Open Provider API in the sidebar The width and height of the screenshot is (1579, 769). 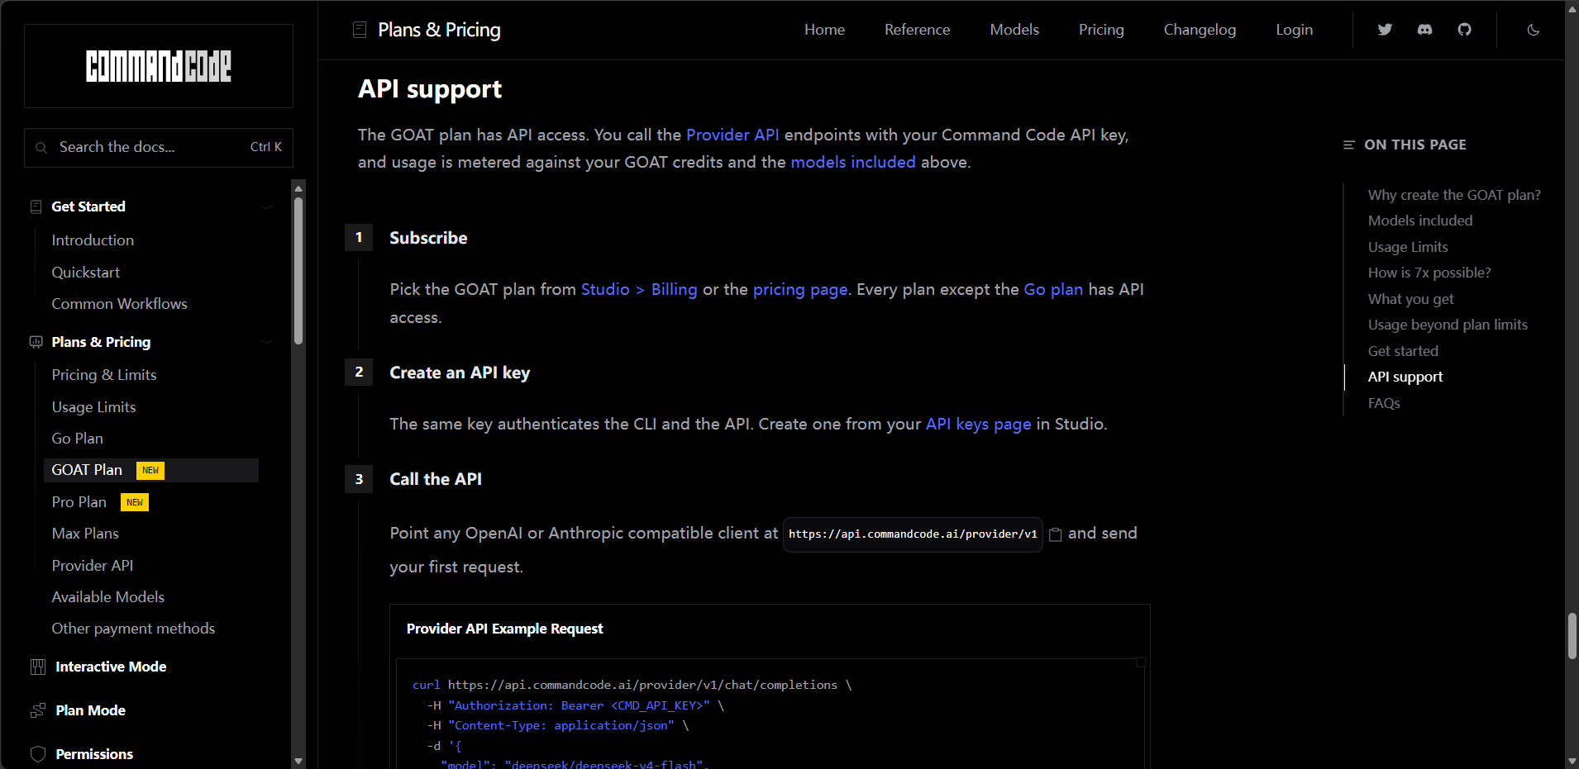pos(93,566)
